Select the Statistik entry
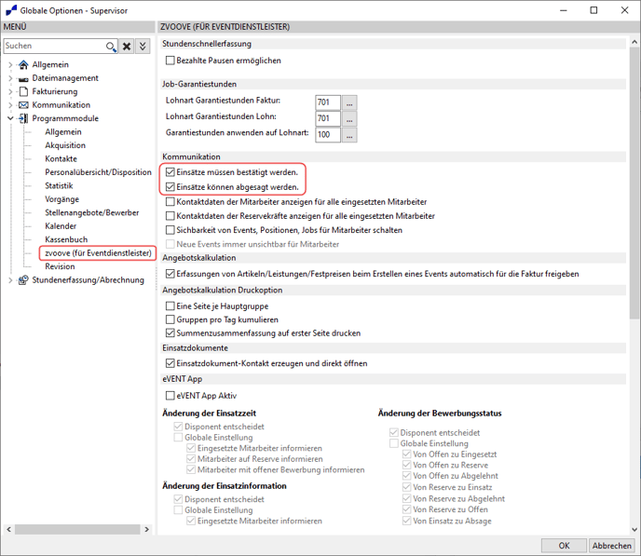Screen dimensions: 641x556 [59, 186]
